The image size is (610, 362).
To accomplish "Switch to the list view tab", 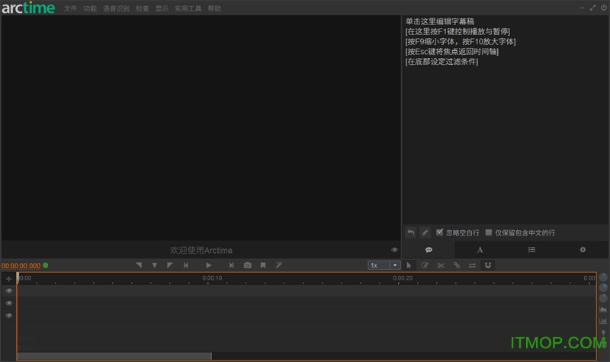I will point(531,250).
